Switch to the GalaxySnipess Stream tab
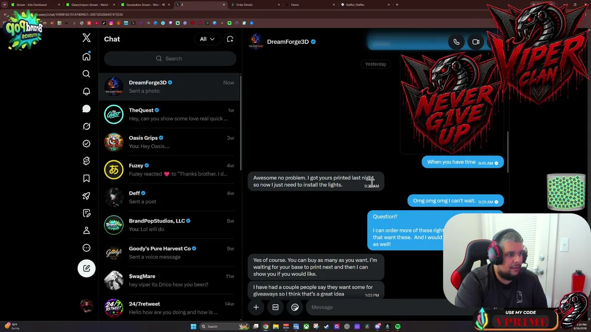Viewport: 591px width, 332px height. 91,5
